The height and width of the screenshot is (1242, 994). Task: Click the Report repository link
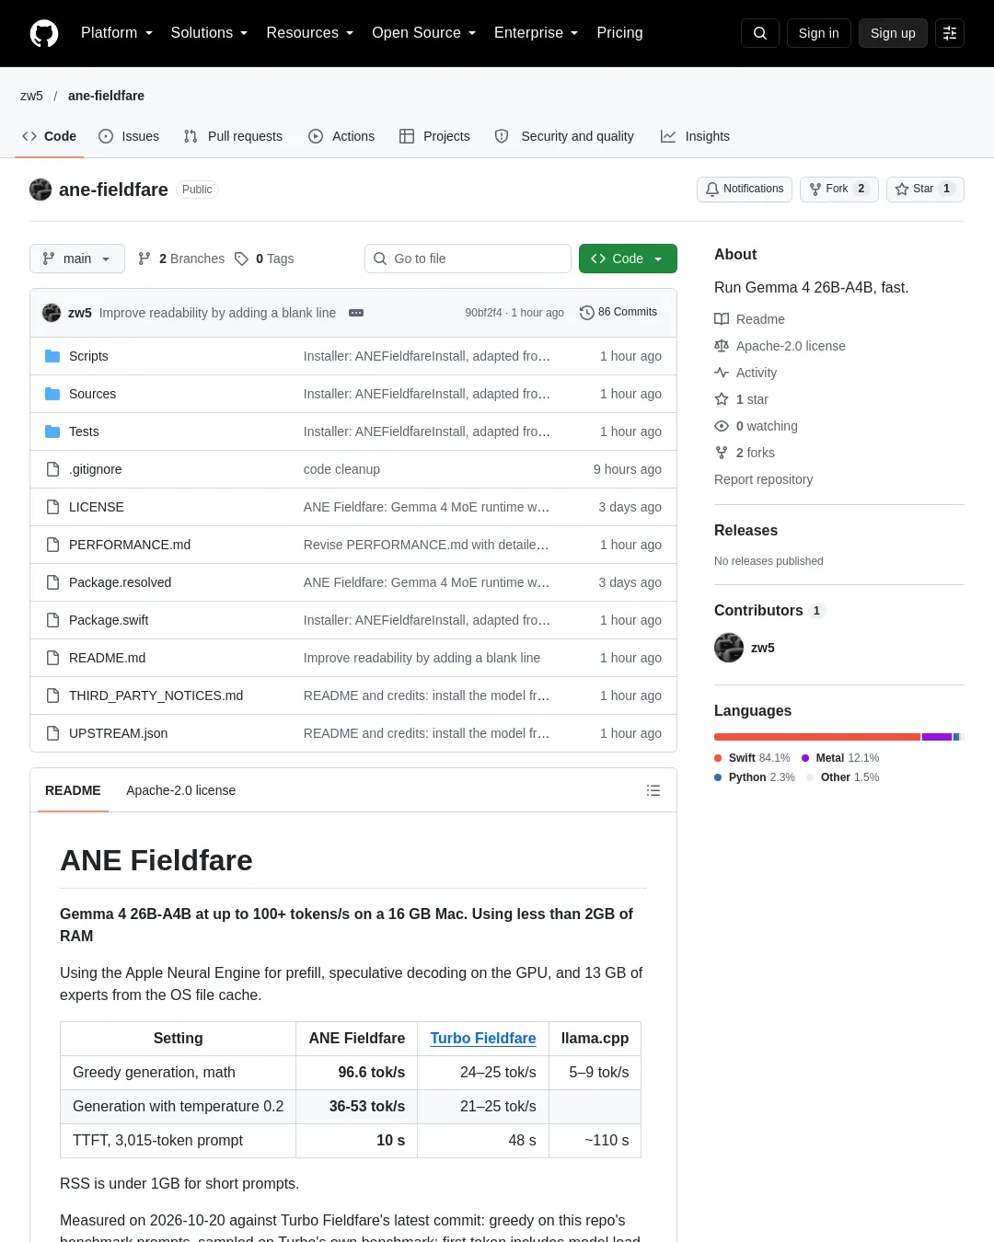(763, 479)
